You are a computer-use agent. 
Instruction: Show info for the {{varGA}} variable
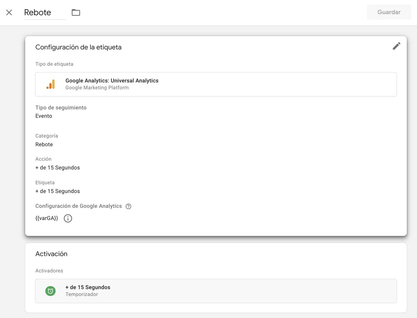coord(68,218)
